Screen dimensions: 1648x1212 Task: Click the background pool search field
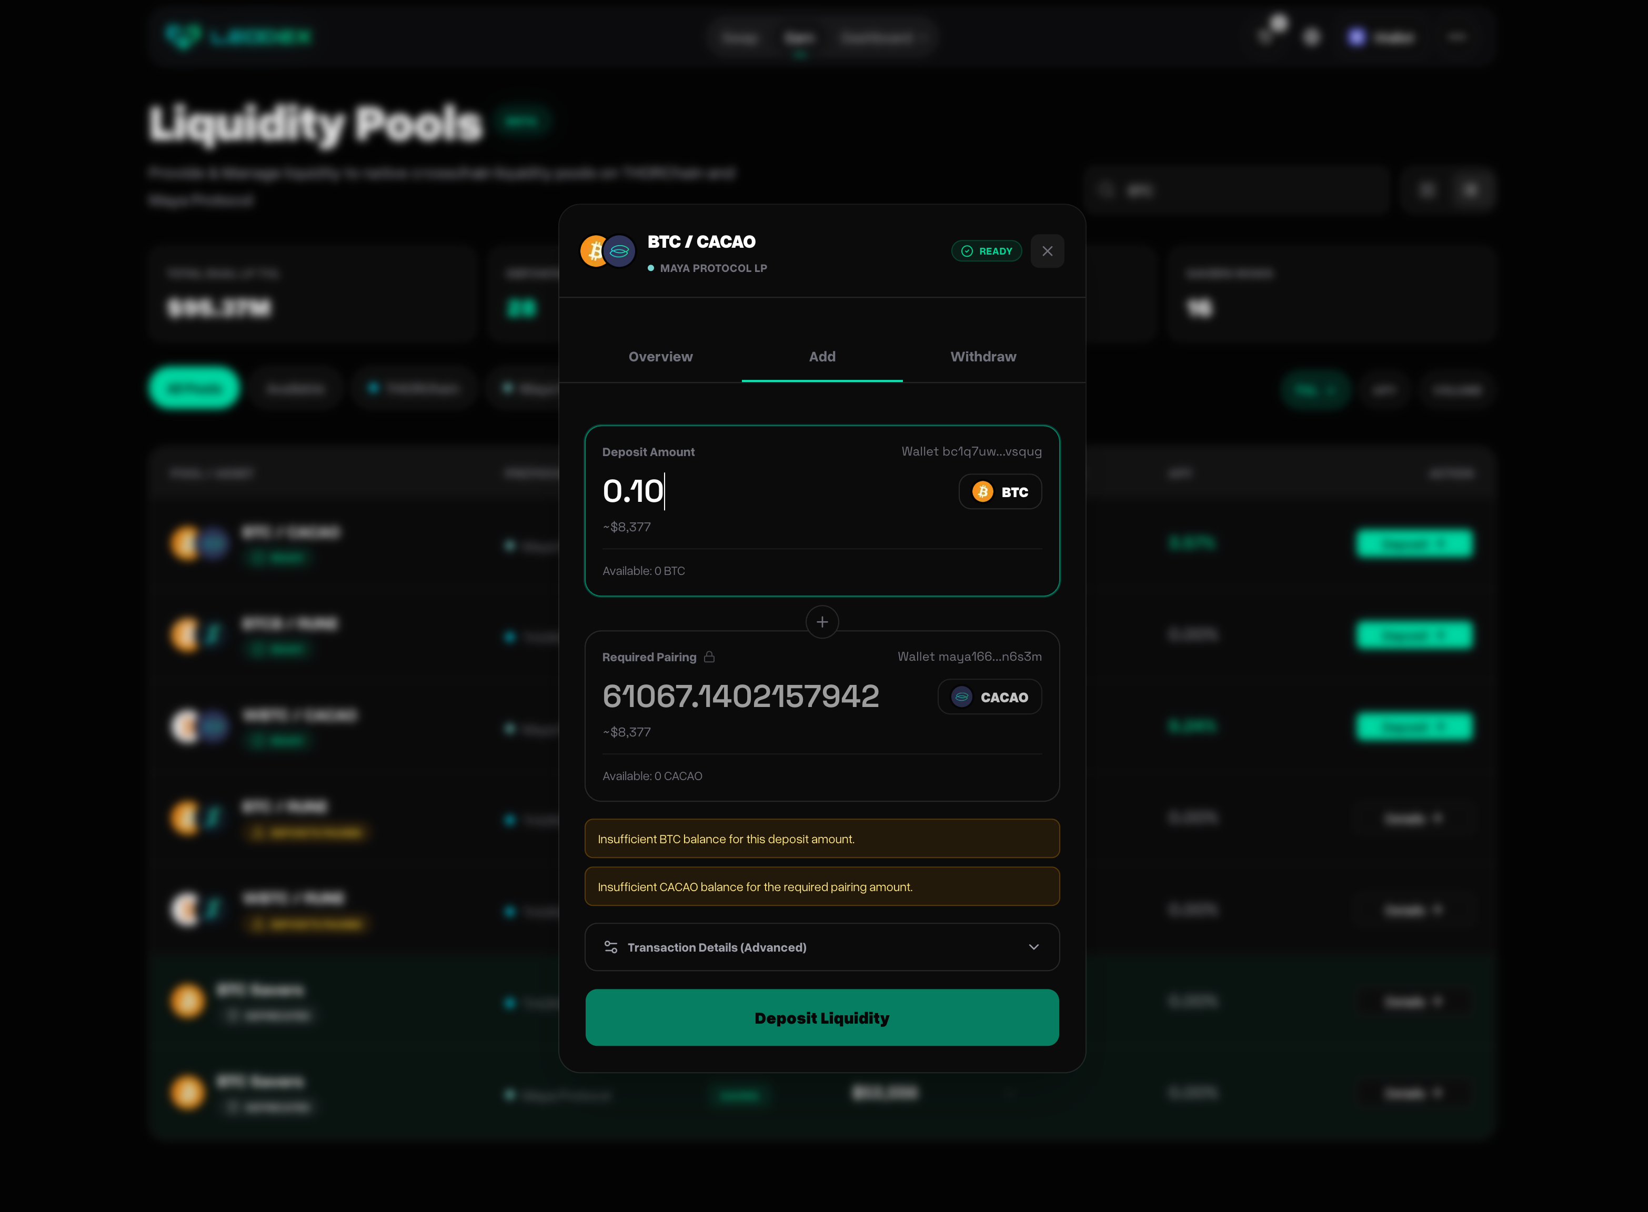pos(1237,190)
